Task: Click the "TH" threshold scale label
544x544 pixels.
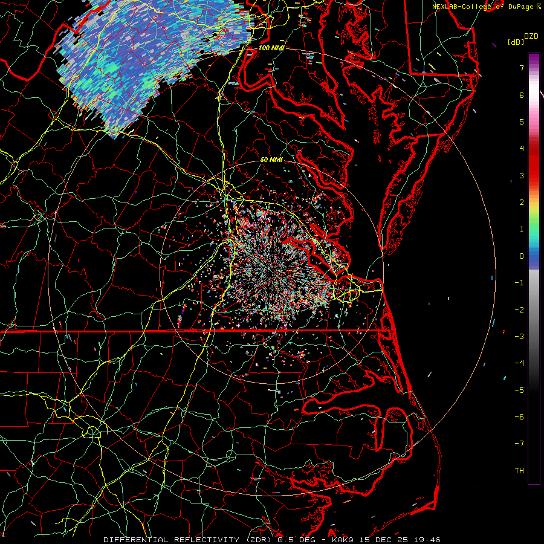Action: coord(519,471)
